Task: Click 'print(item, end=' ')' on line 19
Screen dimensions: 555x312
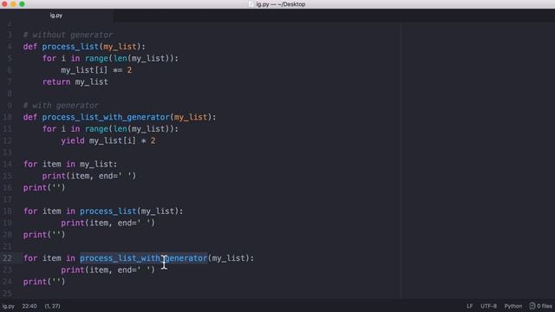Action: click(108, 223)
